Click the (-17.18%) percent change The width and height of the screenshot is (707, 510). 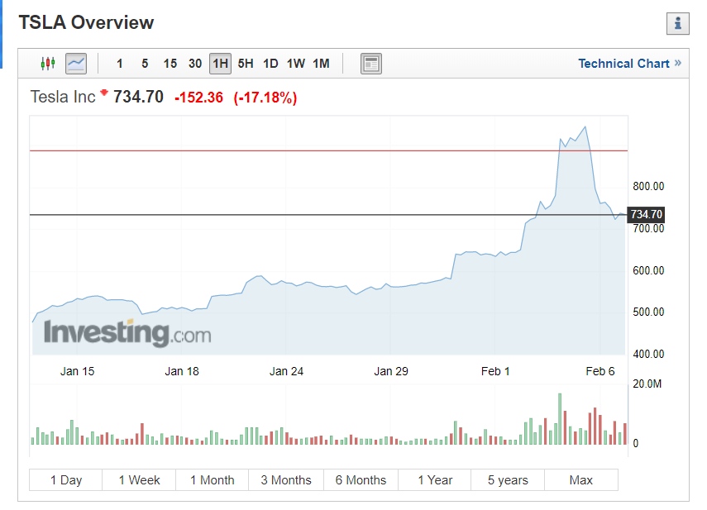tap(265, 98)
